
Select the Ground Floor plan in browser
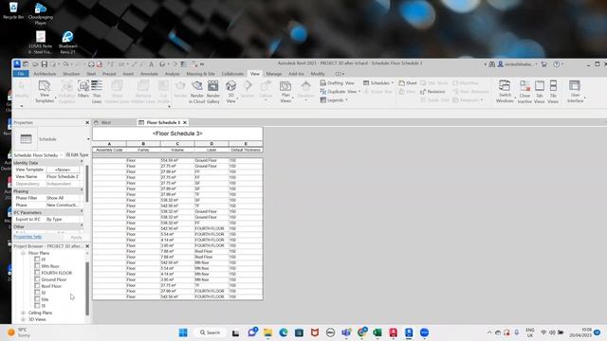pyautogui.click(x=54, y=279)
